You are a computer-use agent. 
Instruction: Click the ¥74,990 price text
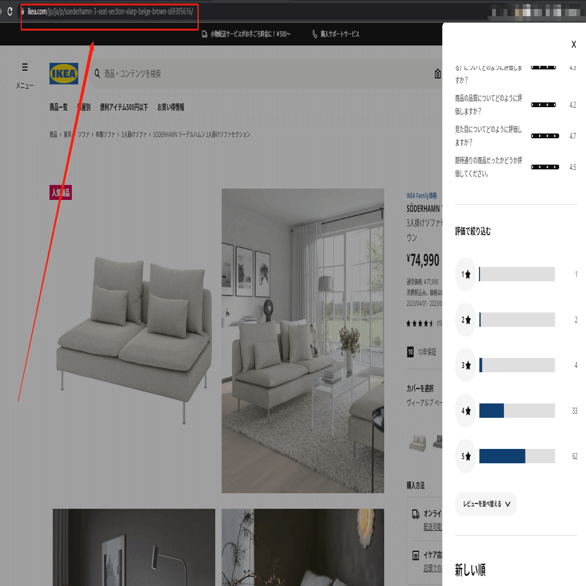(423, 260)
